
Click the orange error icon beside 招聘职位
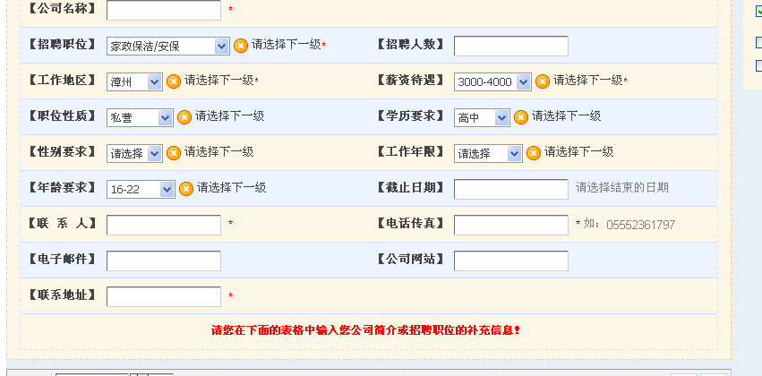point(241,46)
